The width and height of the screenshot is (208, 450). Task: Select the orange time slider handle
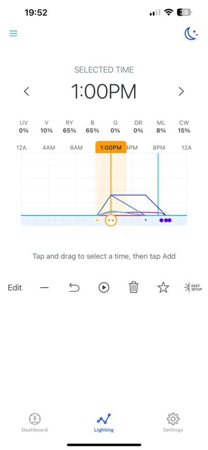pos(111,221)
